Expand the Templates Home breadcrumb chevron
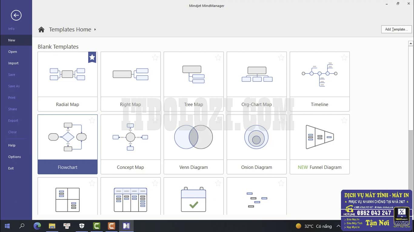 click(95, 30)
